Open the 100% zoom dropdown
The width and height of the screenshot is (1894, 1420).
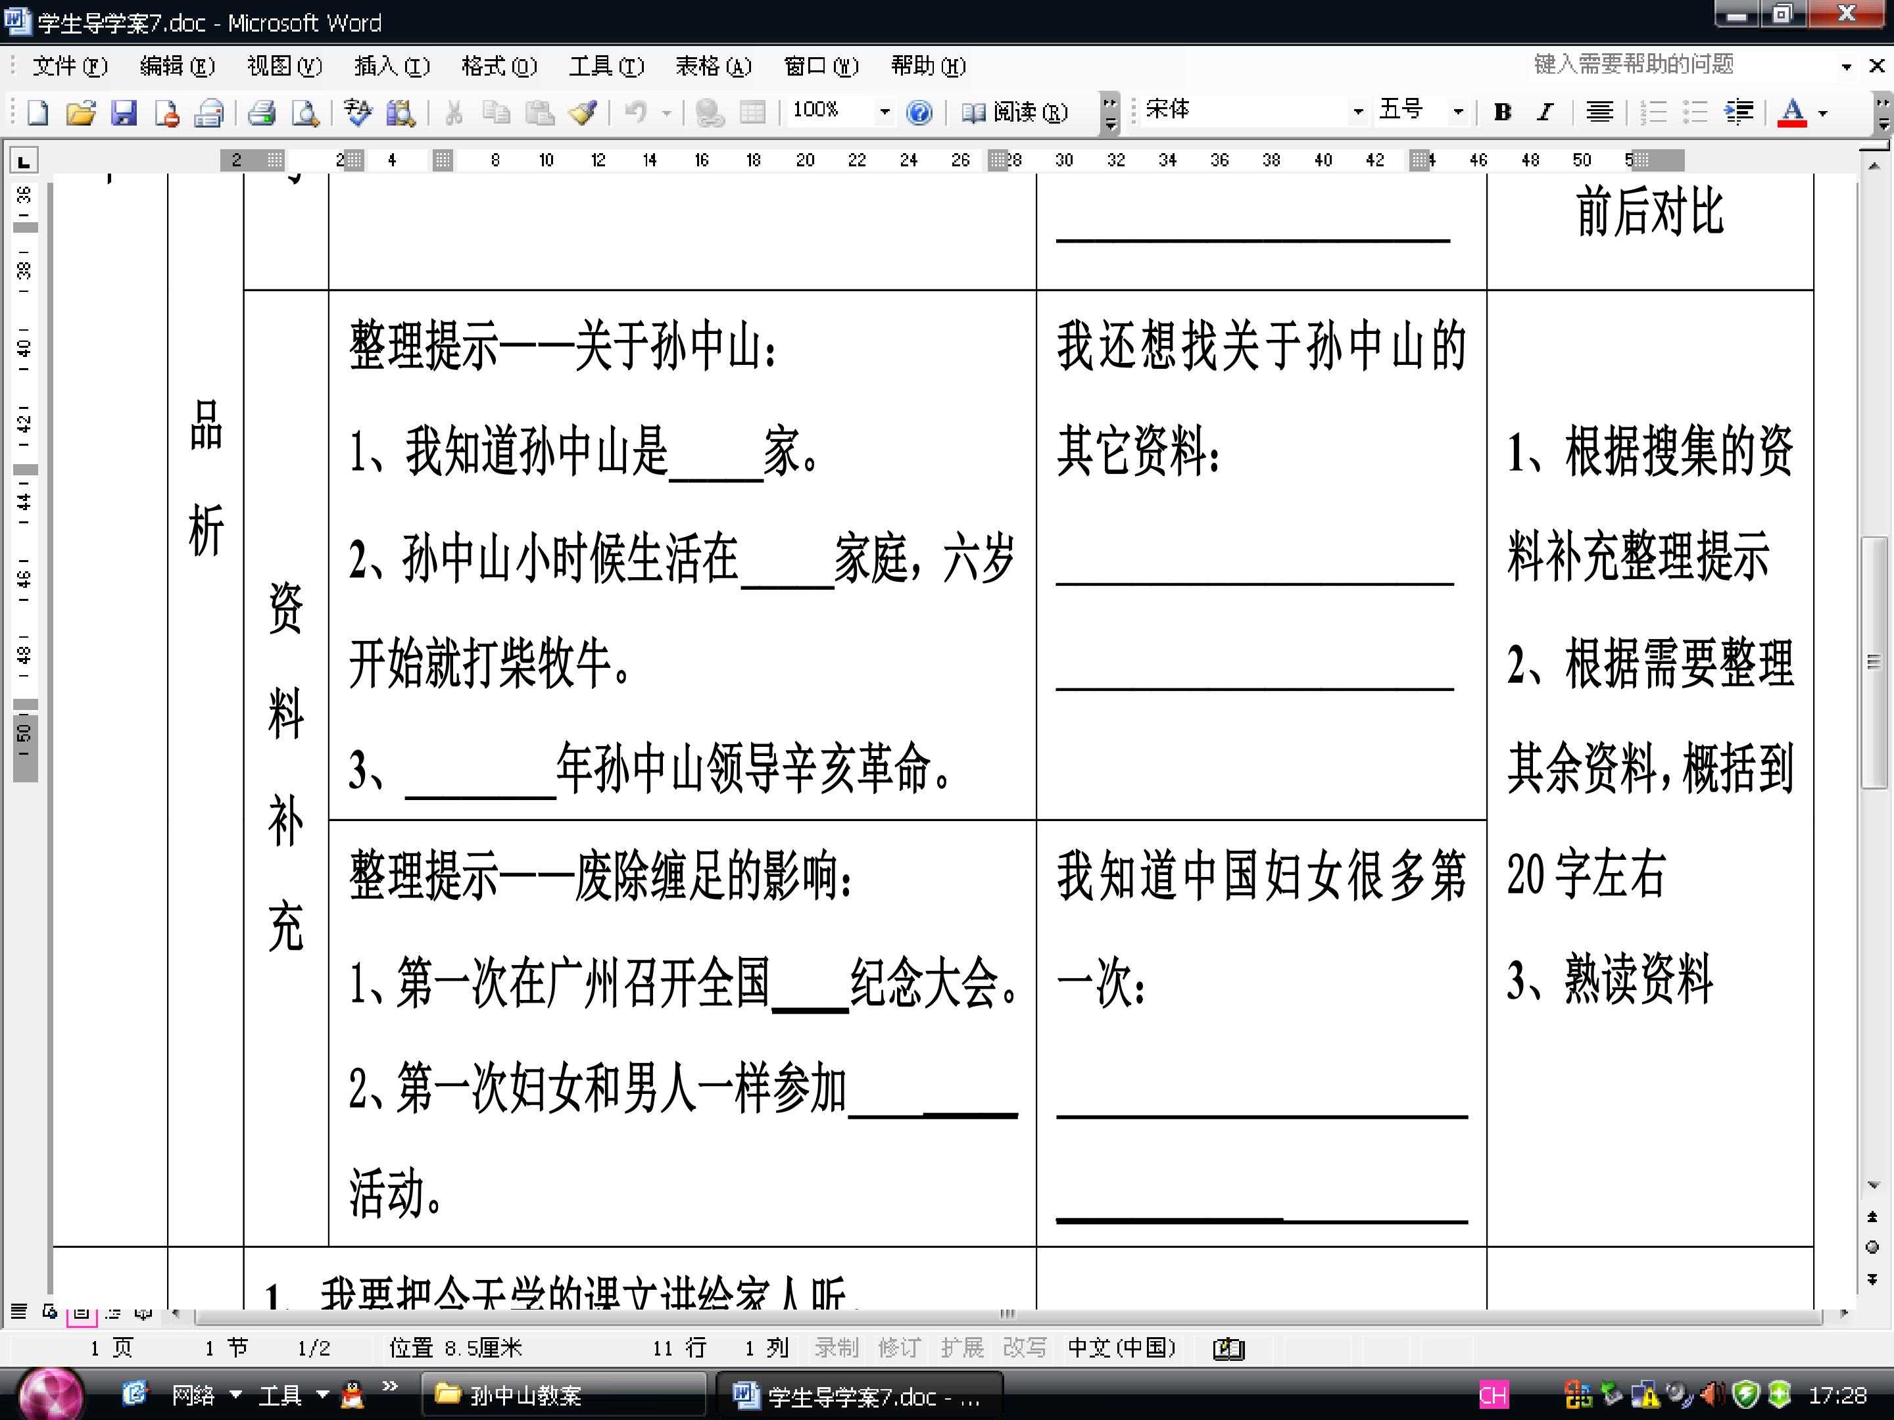pos(885,112)
